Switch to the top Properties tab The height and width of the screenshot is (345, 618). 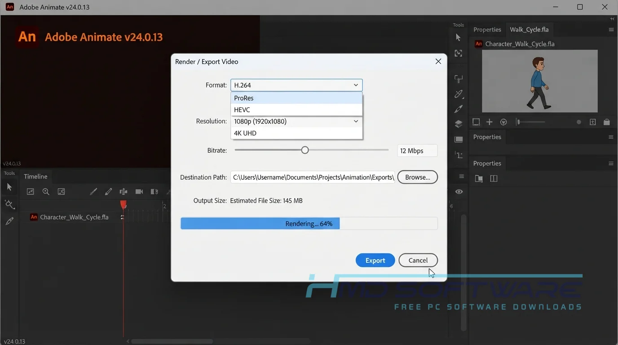[x=487, y=30]
